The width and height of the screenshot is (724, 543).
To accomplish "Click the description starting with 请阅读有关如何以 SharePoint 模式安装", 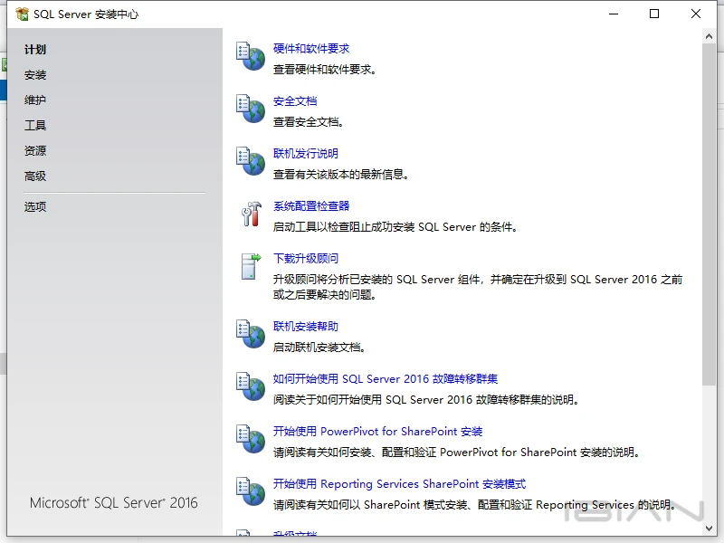I will pyautogui.click(x=474, y=505).
